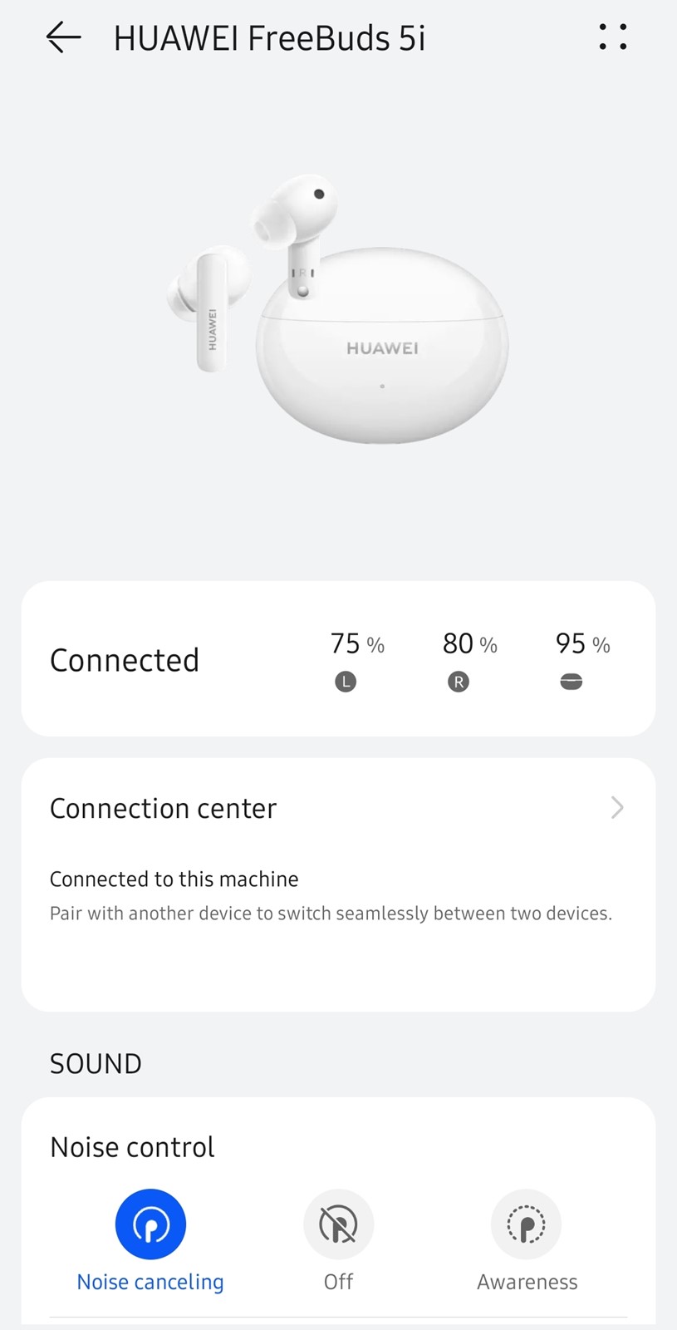Tap 'Connected to this machine' entry
Screen dimensions: 677x1330
tap(174, 879)
